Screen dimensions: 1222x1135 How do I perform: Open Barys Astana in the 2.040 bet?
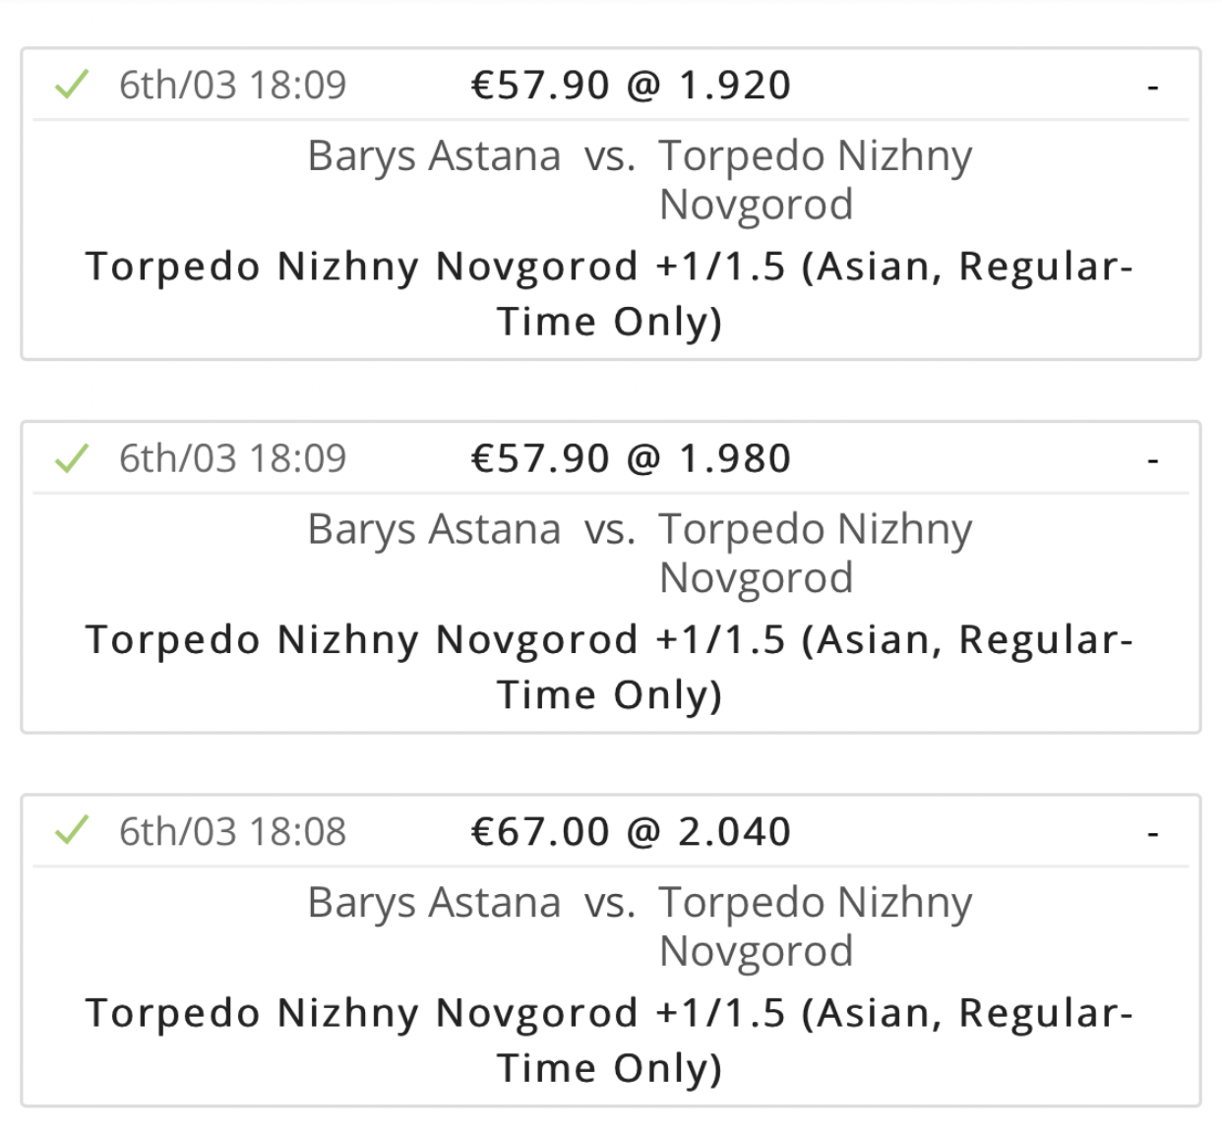pyautogui.click(x=434, y=902)
